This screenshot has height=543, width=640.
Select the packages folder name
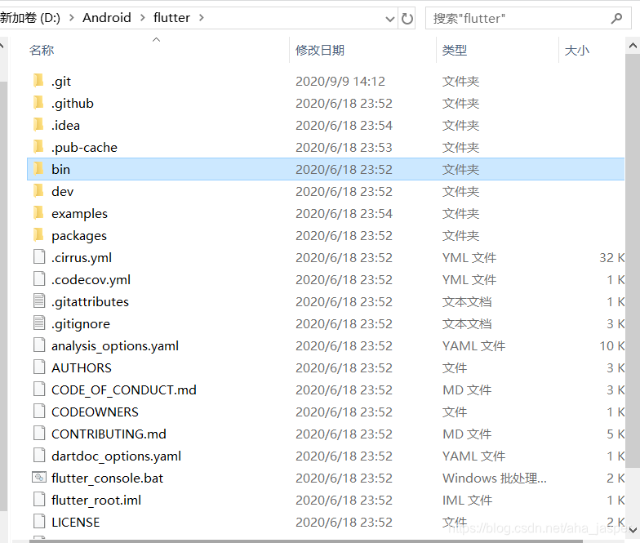[78, 235]
